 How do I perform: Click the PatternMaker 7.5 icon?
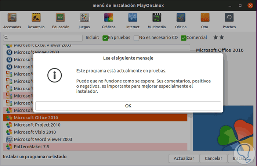coord(9,146)
